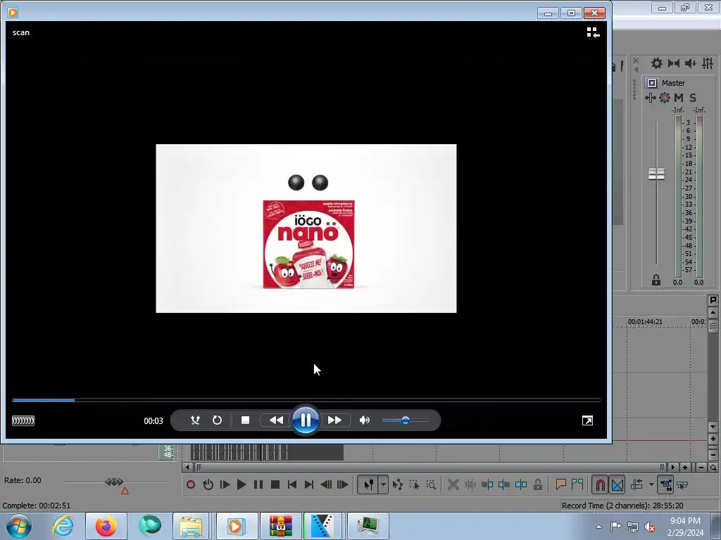Insert a marker with the speech-bubble icon

coord(560,484)
